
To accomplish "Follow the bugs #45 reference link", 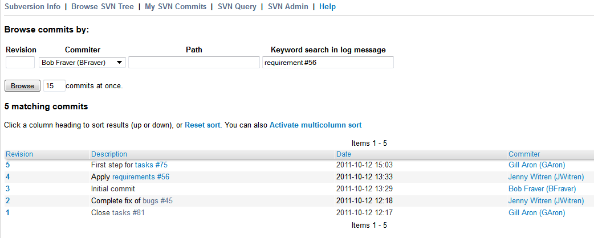I will point(157,200).
